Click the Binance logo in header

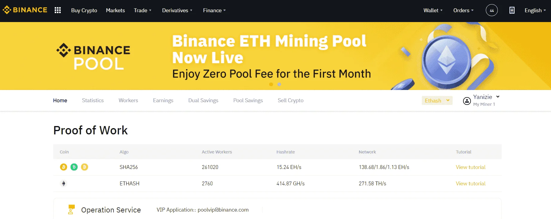pyautogui.click(x=25, y=10)
